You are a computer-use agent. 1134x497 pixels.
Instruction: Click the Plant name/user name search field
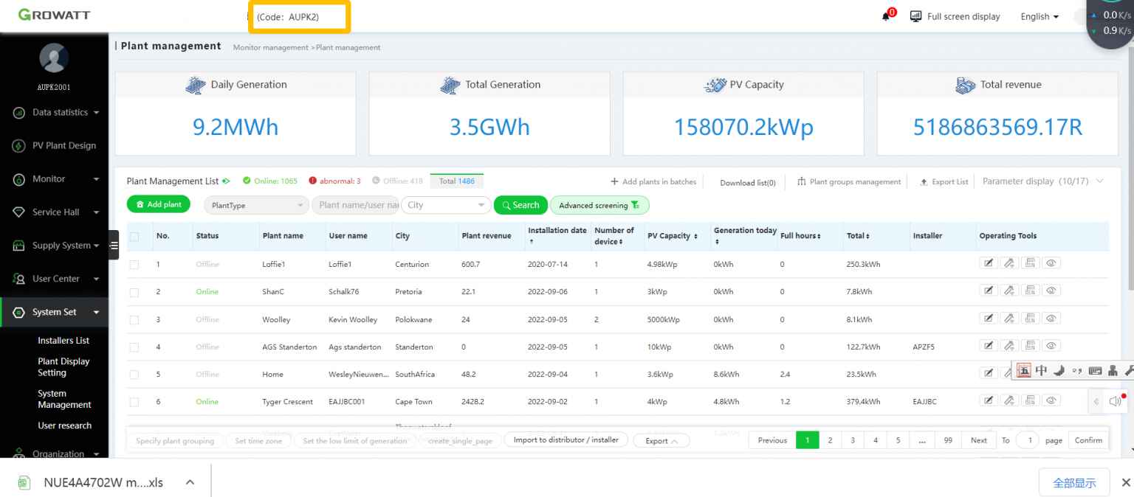coord(355,205)
